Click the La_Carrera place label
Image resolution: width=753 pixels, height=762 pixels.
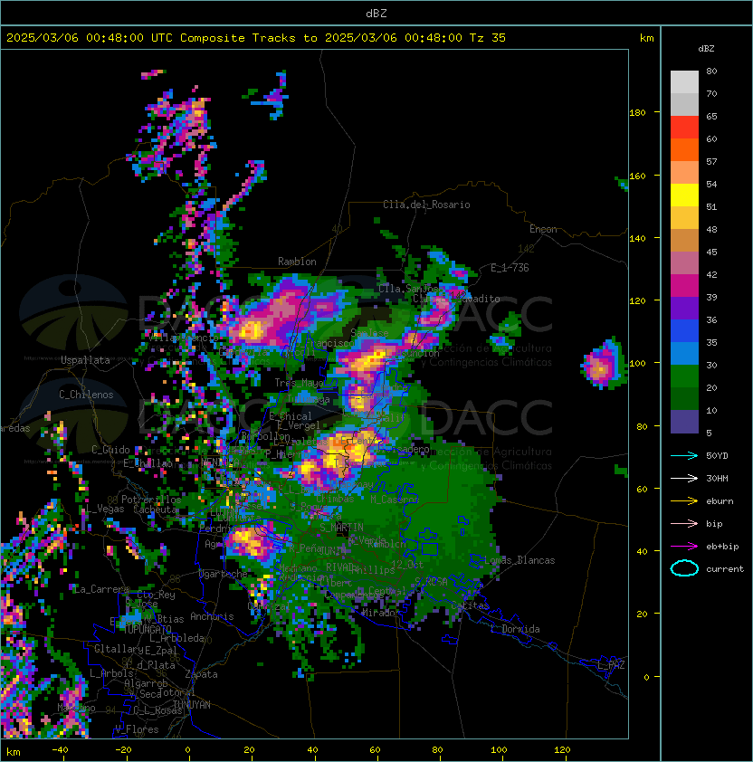click(x=100, y=589)
